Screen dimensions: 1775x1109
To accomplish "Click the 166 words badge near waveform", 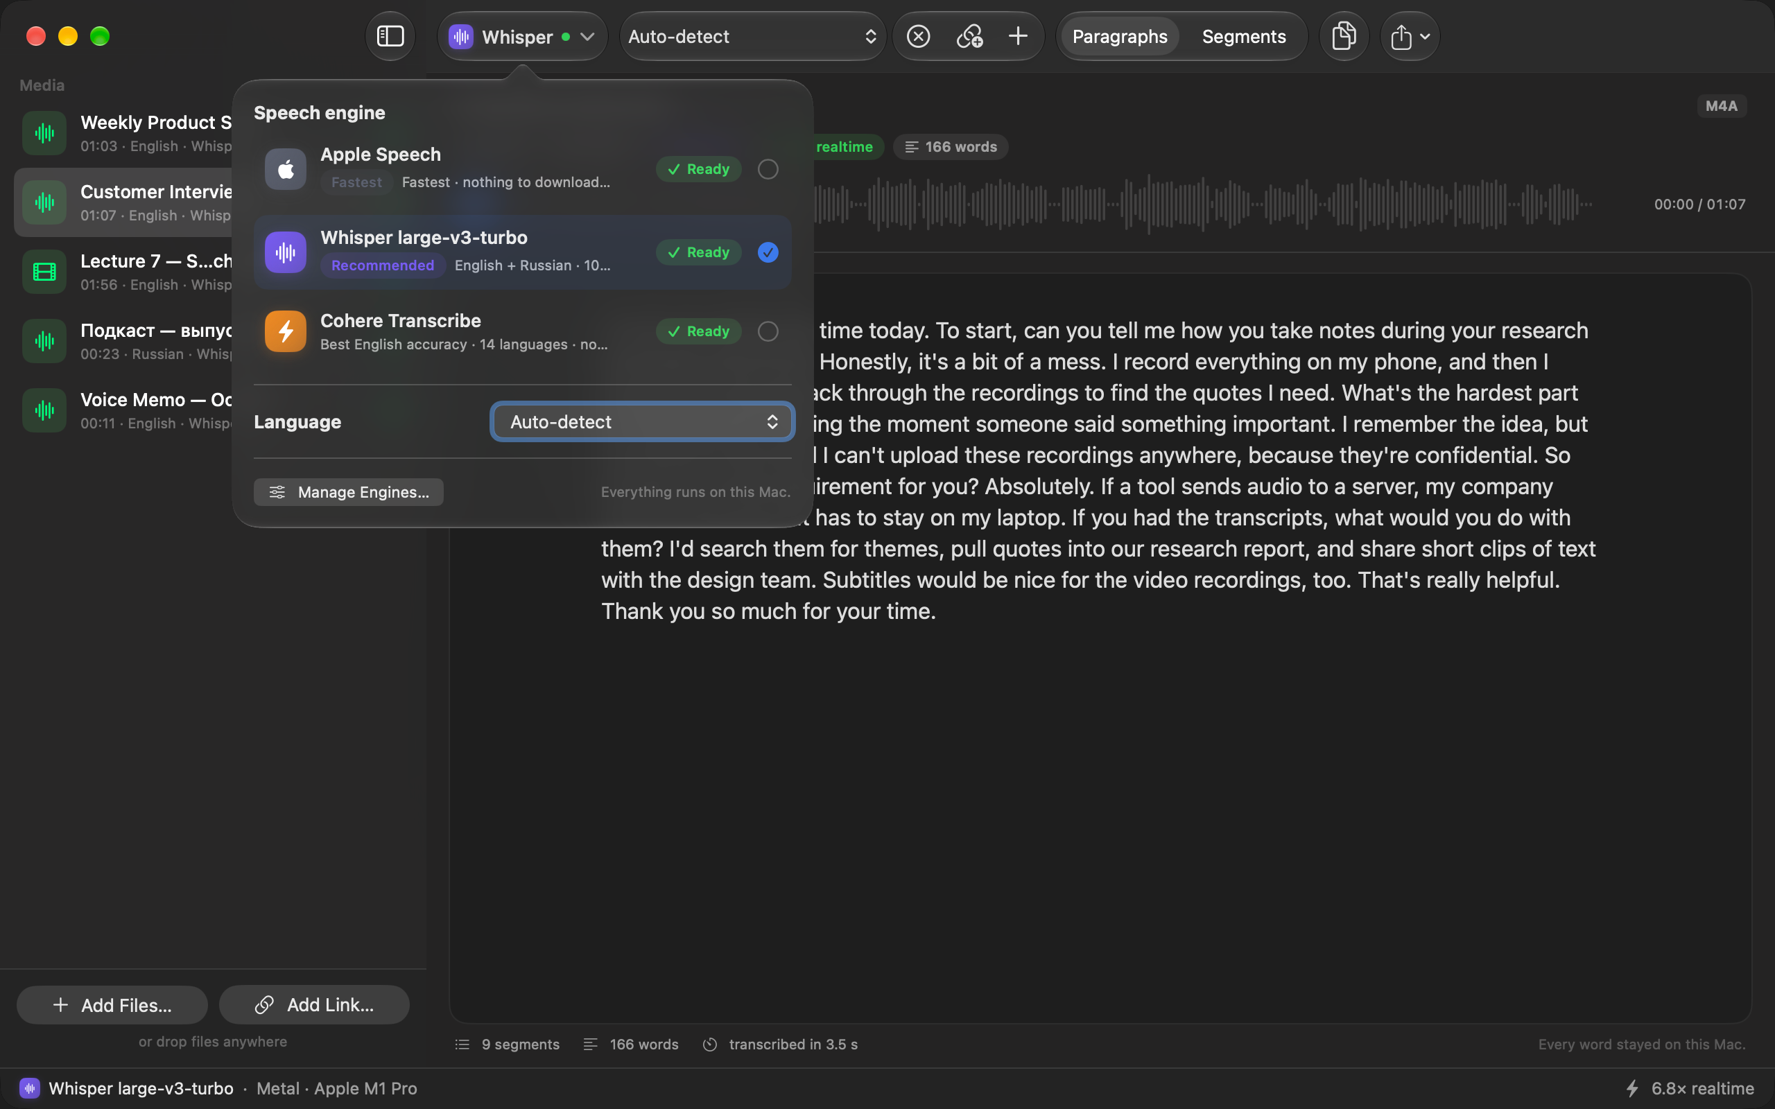I will pos(951,147).
